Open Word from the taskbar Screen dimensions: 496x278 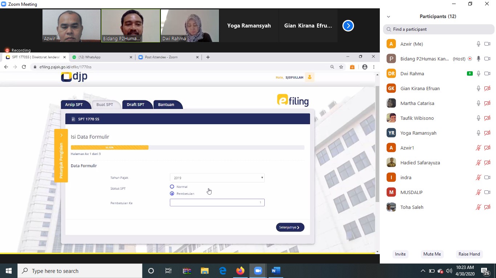(276, 271)
